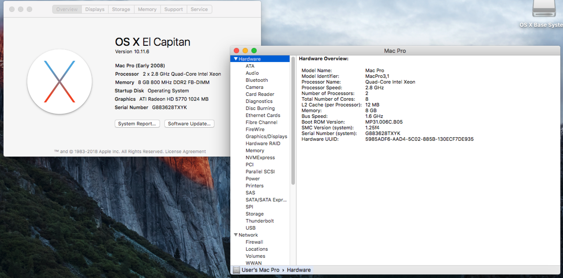Image resolution: width=563 pixels, height=278 pixels.
Task: Click the Hardware UUID value
Action: pos(420,139)
